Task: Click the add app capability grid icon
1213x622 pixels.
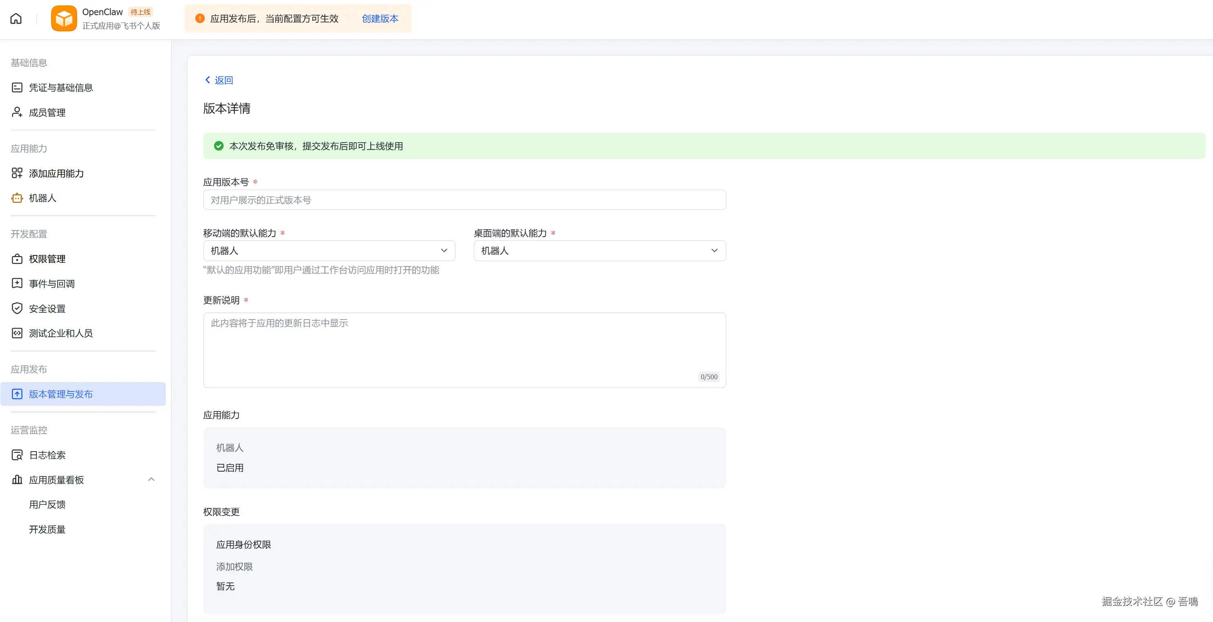Action: point(17,173)
